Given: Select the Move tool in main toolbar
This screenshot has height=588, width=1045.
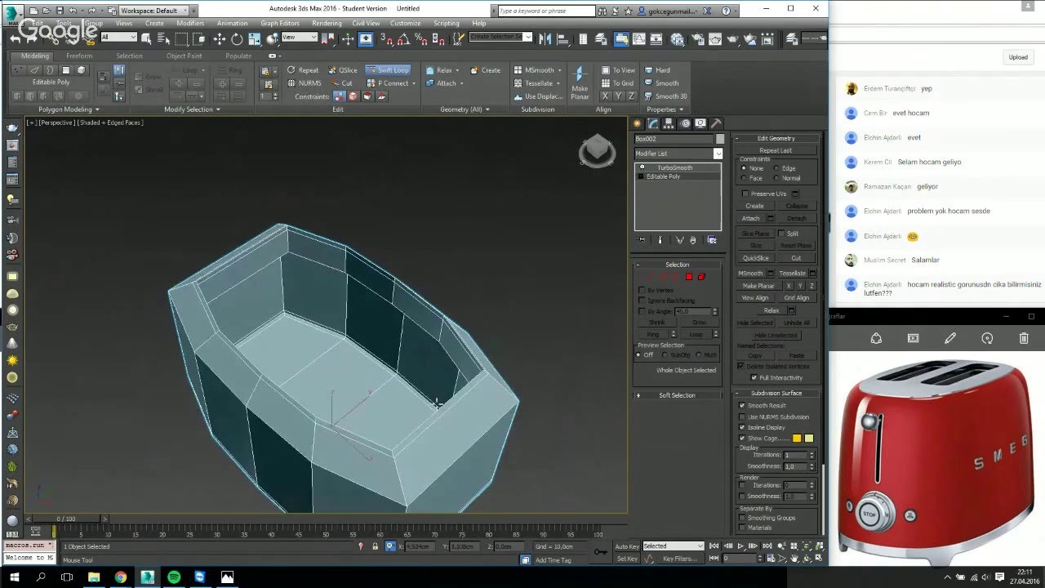Looking at the screenshot, I should click(x=220, y=38).
